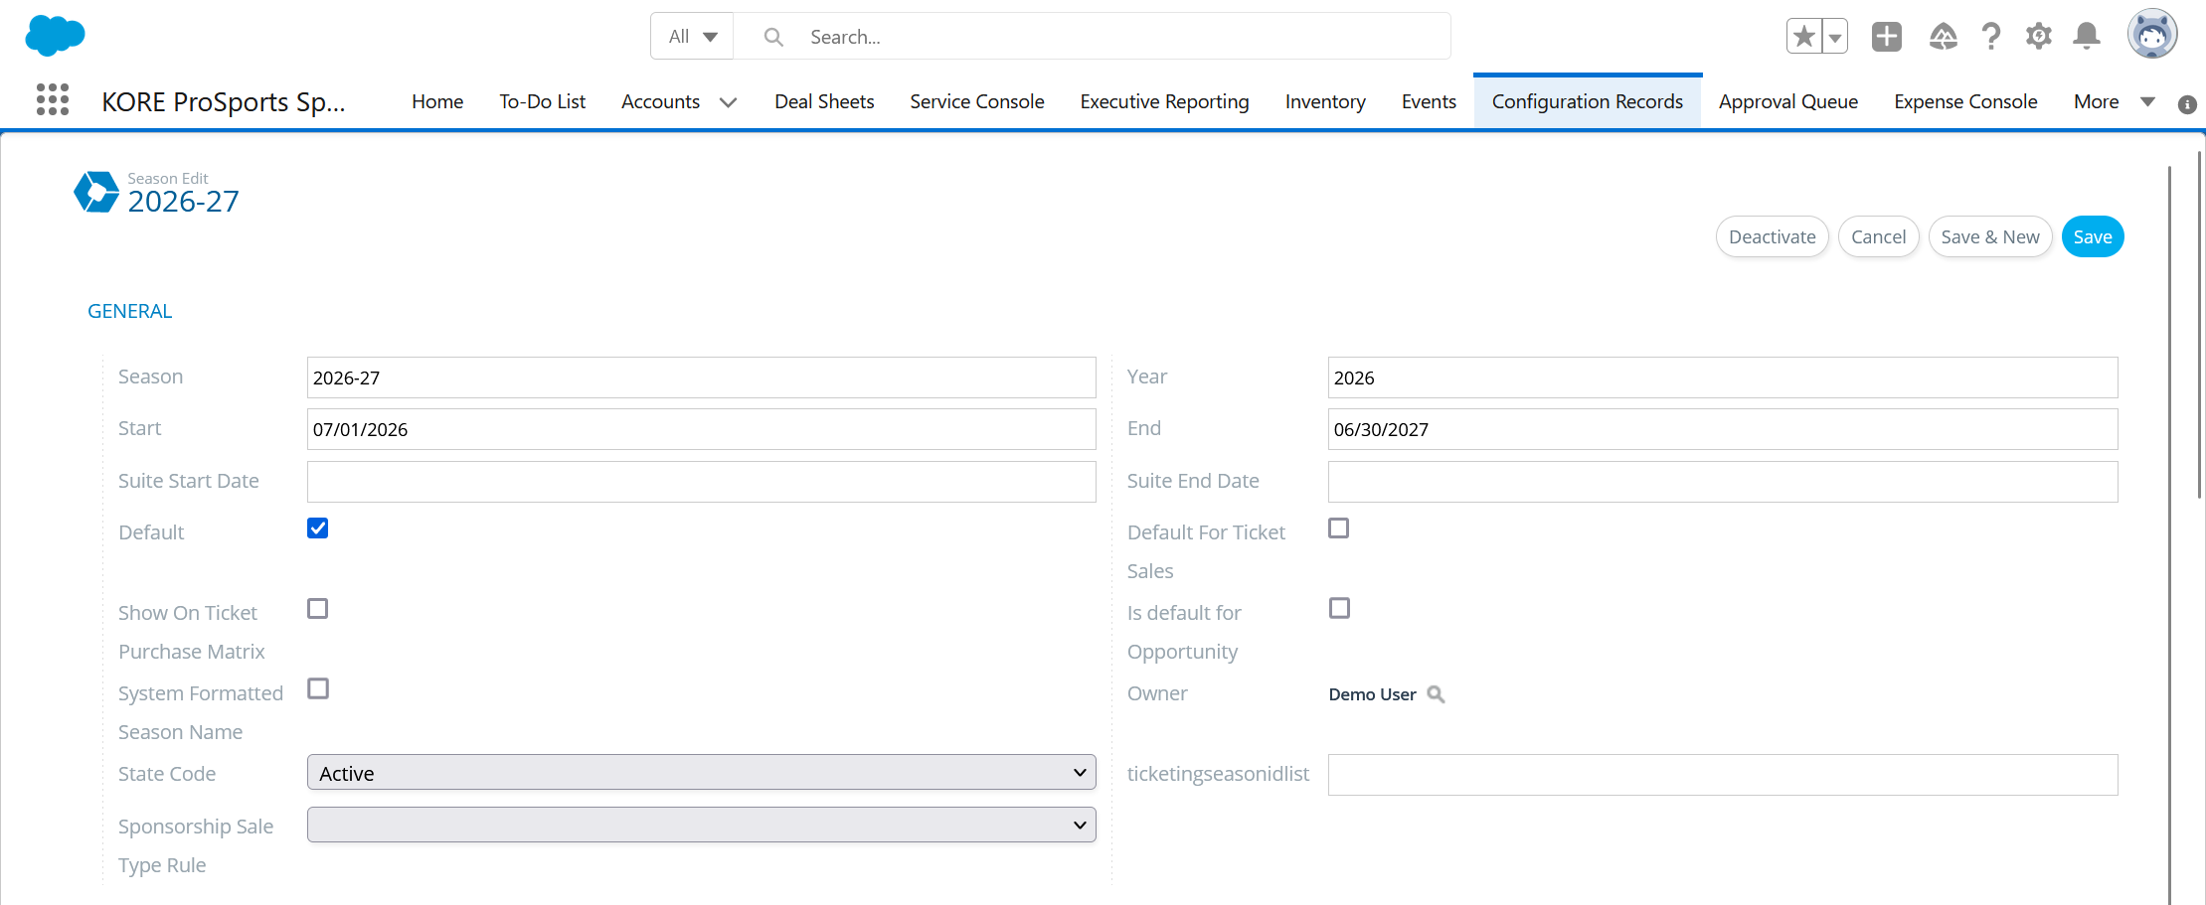Expand the Accounts tab chevron menu
The width and height of the screenshot is (2206, 905).
coord(728,102)
